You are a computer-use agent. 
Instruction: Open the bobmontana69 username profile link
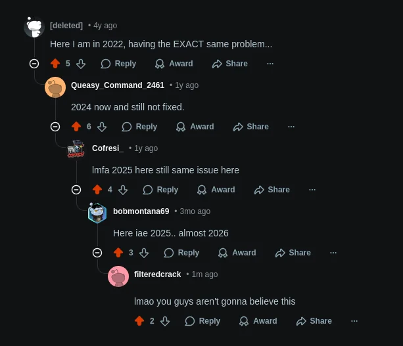(x=141, y=211)
